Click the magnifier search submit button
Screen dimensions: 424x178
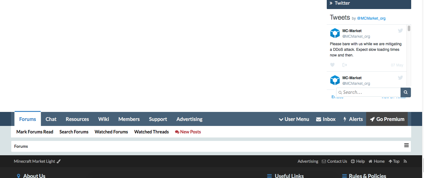click(x=406, y=92)
